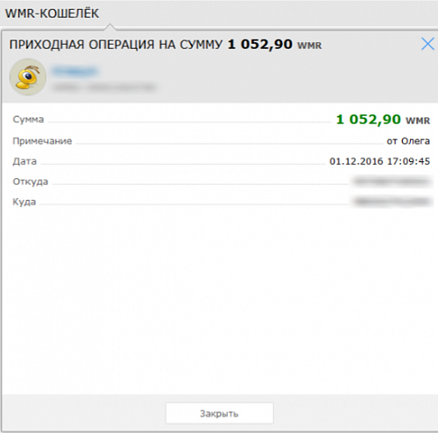Screen dimensions: 438x433
Task: Open the WMR-КОШЕЛЁК tab
Action: click(x=52, y=13)
